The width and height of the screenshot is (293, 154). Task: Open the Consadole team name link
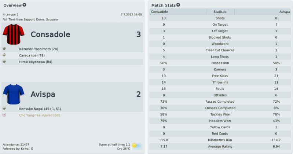pos(51,34)
